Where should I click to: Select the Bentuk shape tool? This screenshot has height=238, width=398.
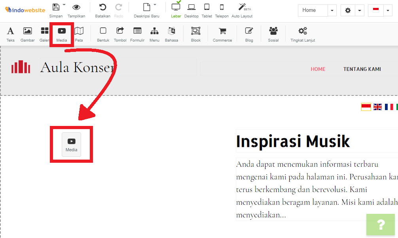point(103,34)
